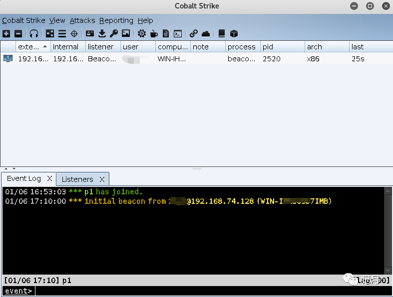Click the disconnect minus icon
393x297 pixels.
(x=18, y=33)
